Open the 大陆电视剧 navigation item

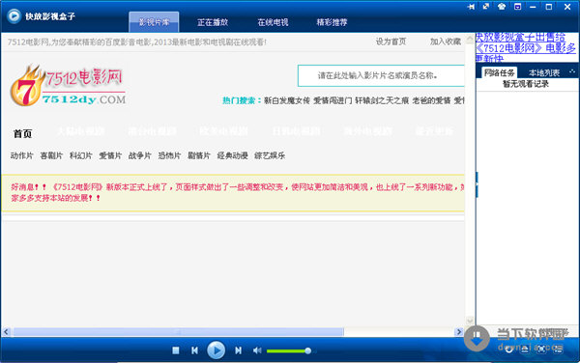point(80,131)
